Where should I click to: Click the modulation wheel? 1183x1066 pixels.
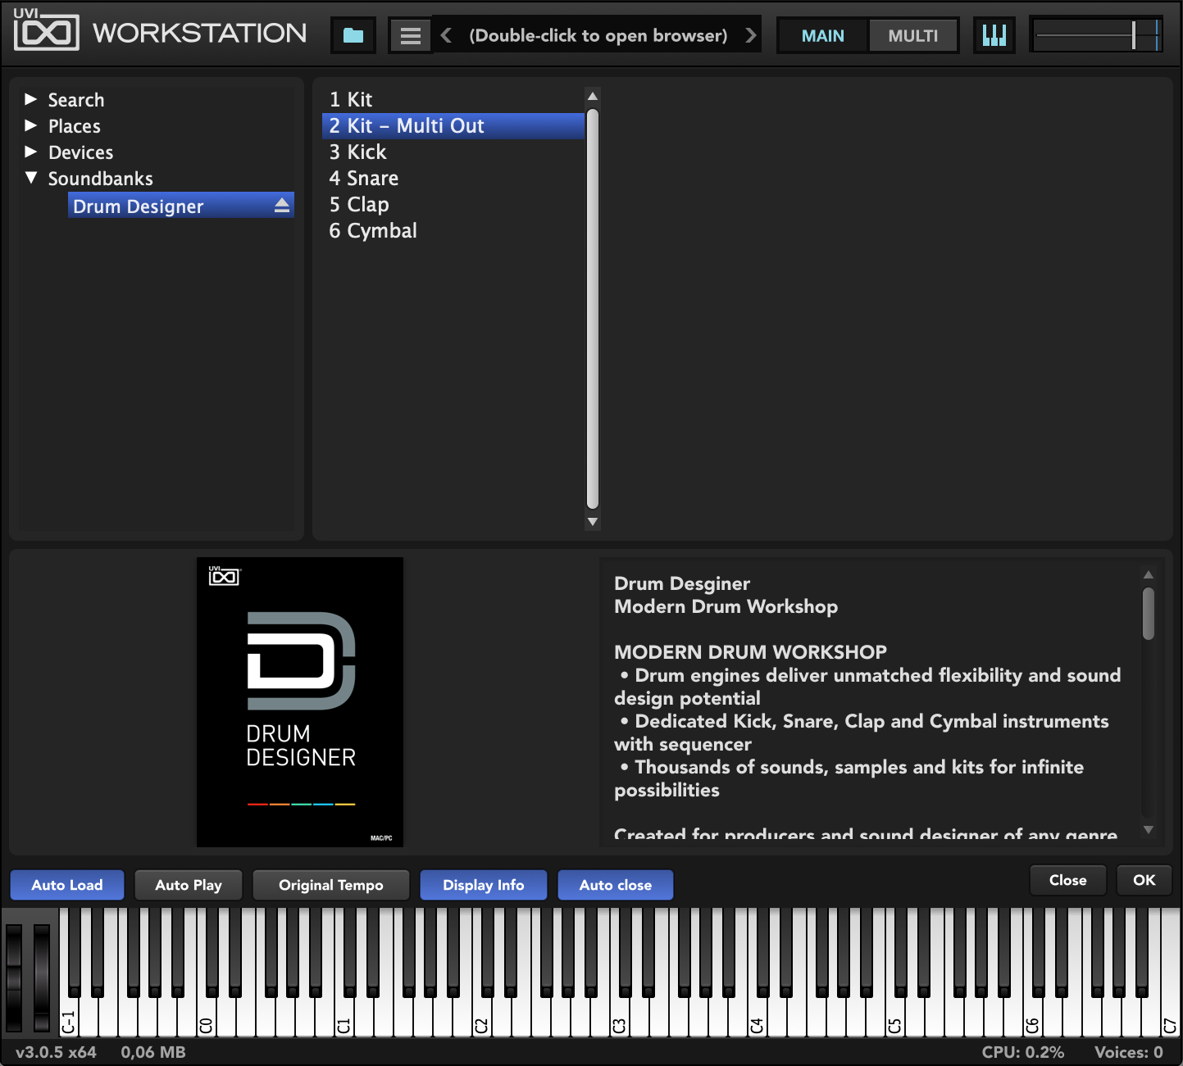tap(41, 978)
